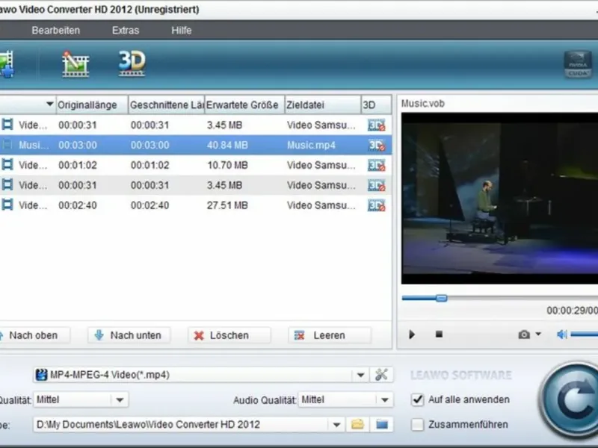Image resolution: width=598 pixels, height=448 pixels.
Task: Click the Geschnittene Länge column header
Action: (x=166, y=105)
